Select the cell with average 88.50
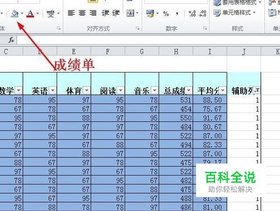 click(210, 100)
